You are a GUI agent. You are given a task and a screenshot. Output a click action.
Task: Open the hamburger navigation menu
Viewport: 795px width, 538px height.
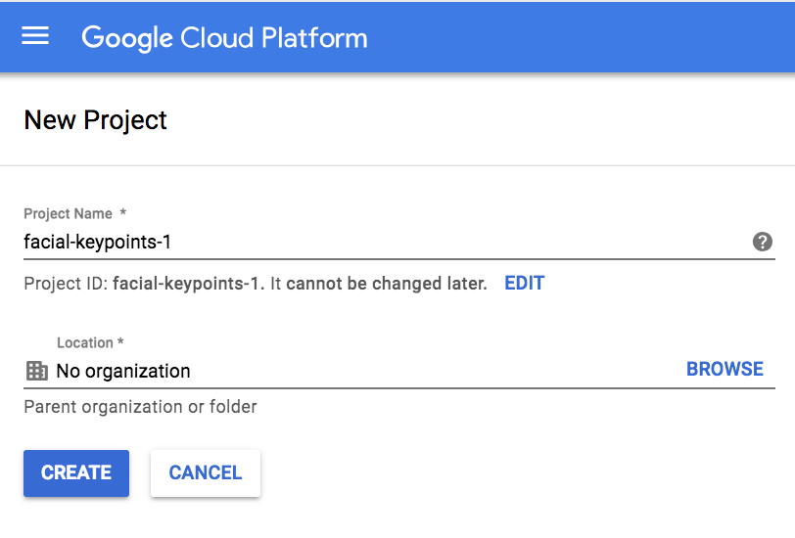[35, 36]
